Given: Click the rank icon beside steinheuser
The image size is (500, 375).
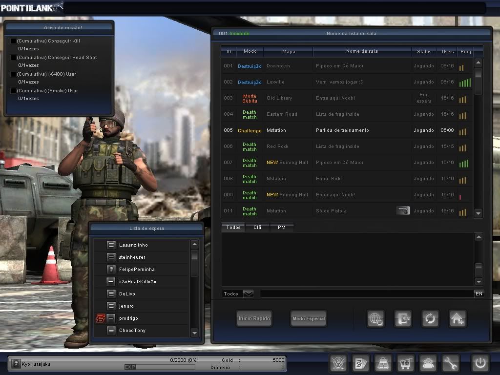Looking at the screenshot, I should pyautogui.click(x=111, y=257).
